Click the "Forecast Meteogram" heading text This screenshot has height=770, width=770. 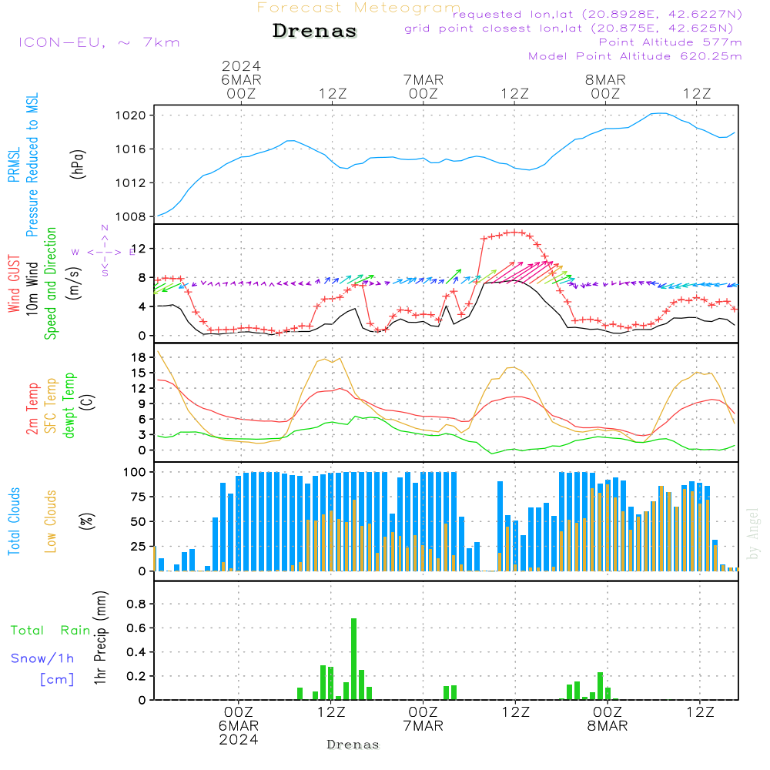(359, 8)
